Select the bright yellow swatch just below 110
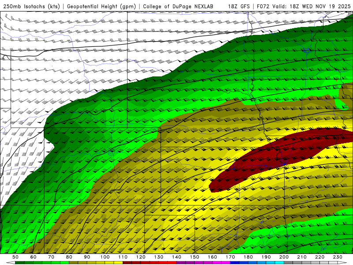This screenshot has width=353, height=265. point(118,263)
